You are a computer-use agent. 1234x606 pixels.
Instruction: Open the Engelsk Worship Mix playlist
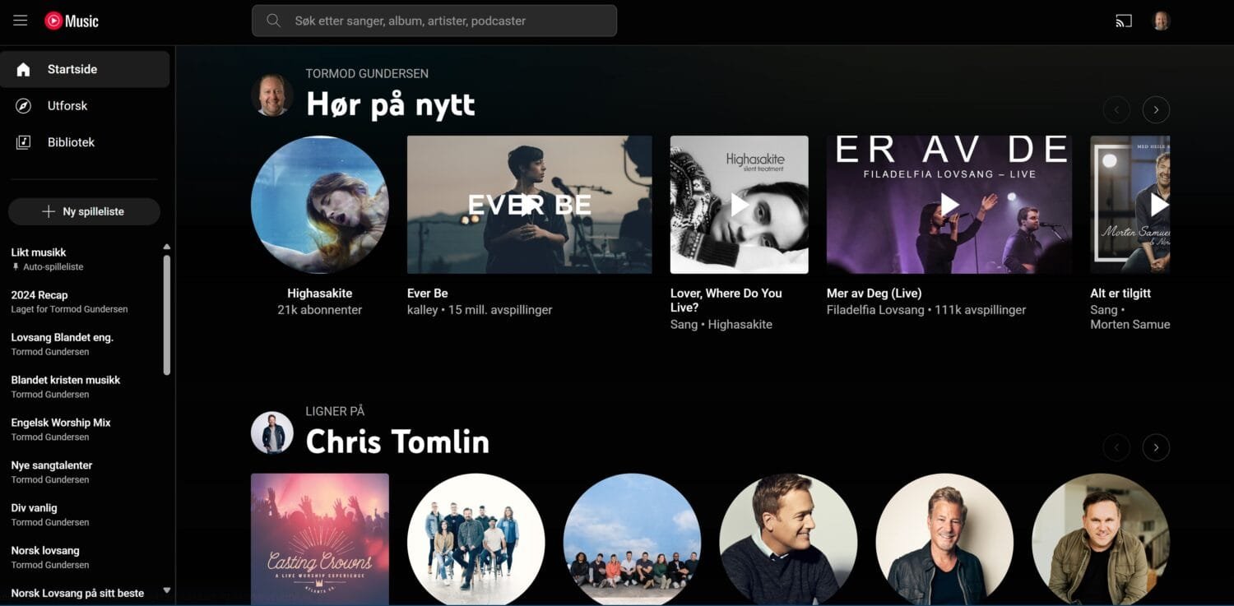pos(61,423)
